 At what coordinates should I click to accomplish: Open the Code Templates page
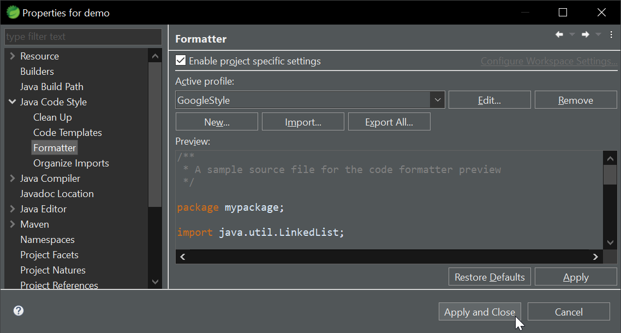[x=67, y=133]
